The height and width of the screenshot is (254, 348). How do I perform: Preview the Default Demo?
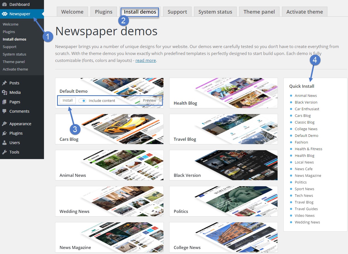(150, 100)
